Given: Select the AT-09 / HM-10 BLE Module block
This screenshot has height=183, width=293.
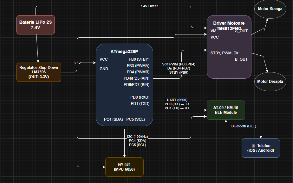Looking at the screenshot, I should tap(226, 110).
